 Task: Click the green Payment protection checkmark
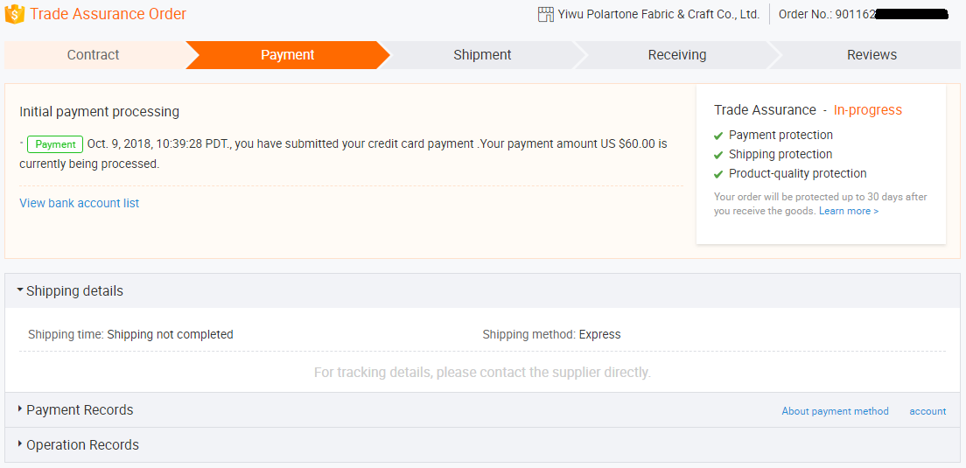pyautogui.click(x=718, y=136)
